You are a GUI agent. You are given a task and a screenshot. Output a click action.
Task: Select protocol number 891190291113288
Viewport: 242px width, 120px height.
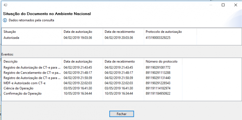click(158, 73)
